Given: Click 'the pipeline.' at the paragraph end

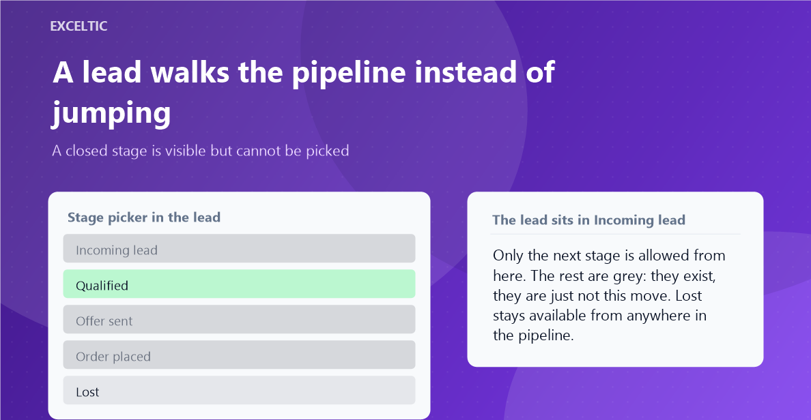Looking at the screenshot, I should pyautogui.click(x=533, y=335).
